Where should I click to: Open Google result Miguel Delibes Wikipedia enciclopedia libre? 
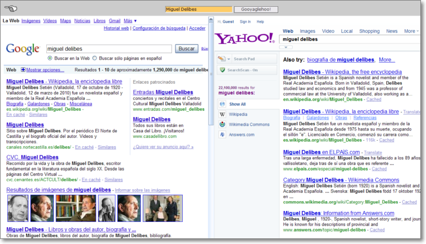click(x=64, y=81)
